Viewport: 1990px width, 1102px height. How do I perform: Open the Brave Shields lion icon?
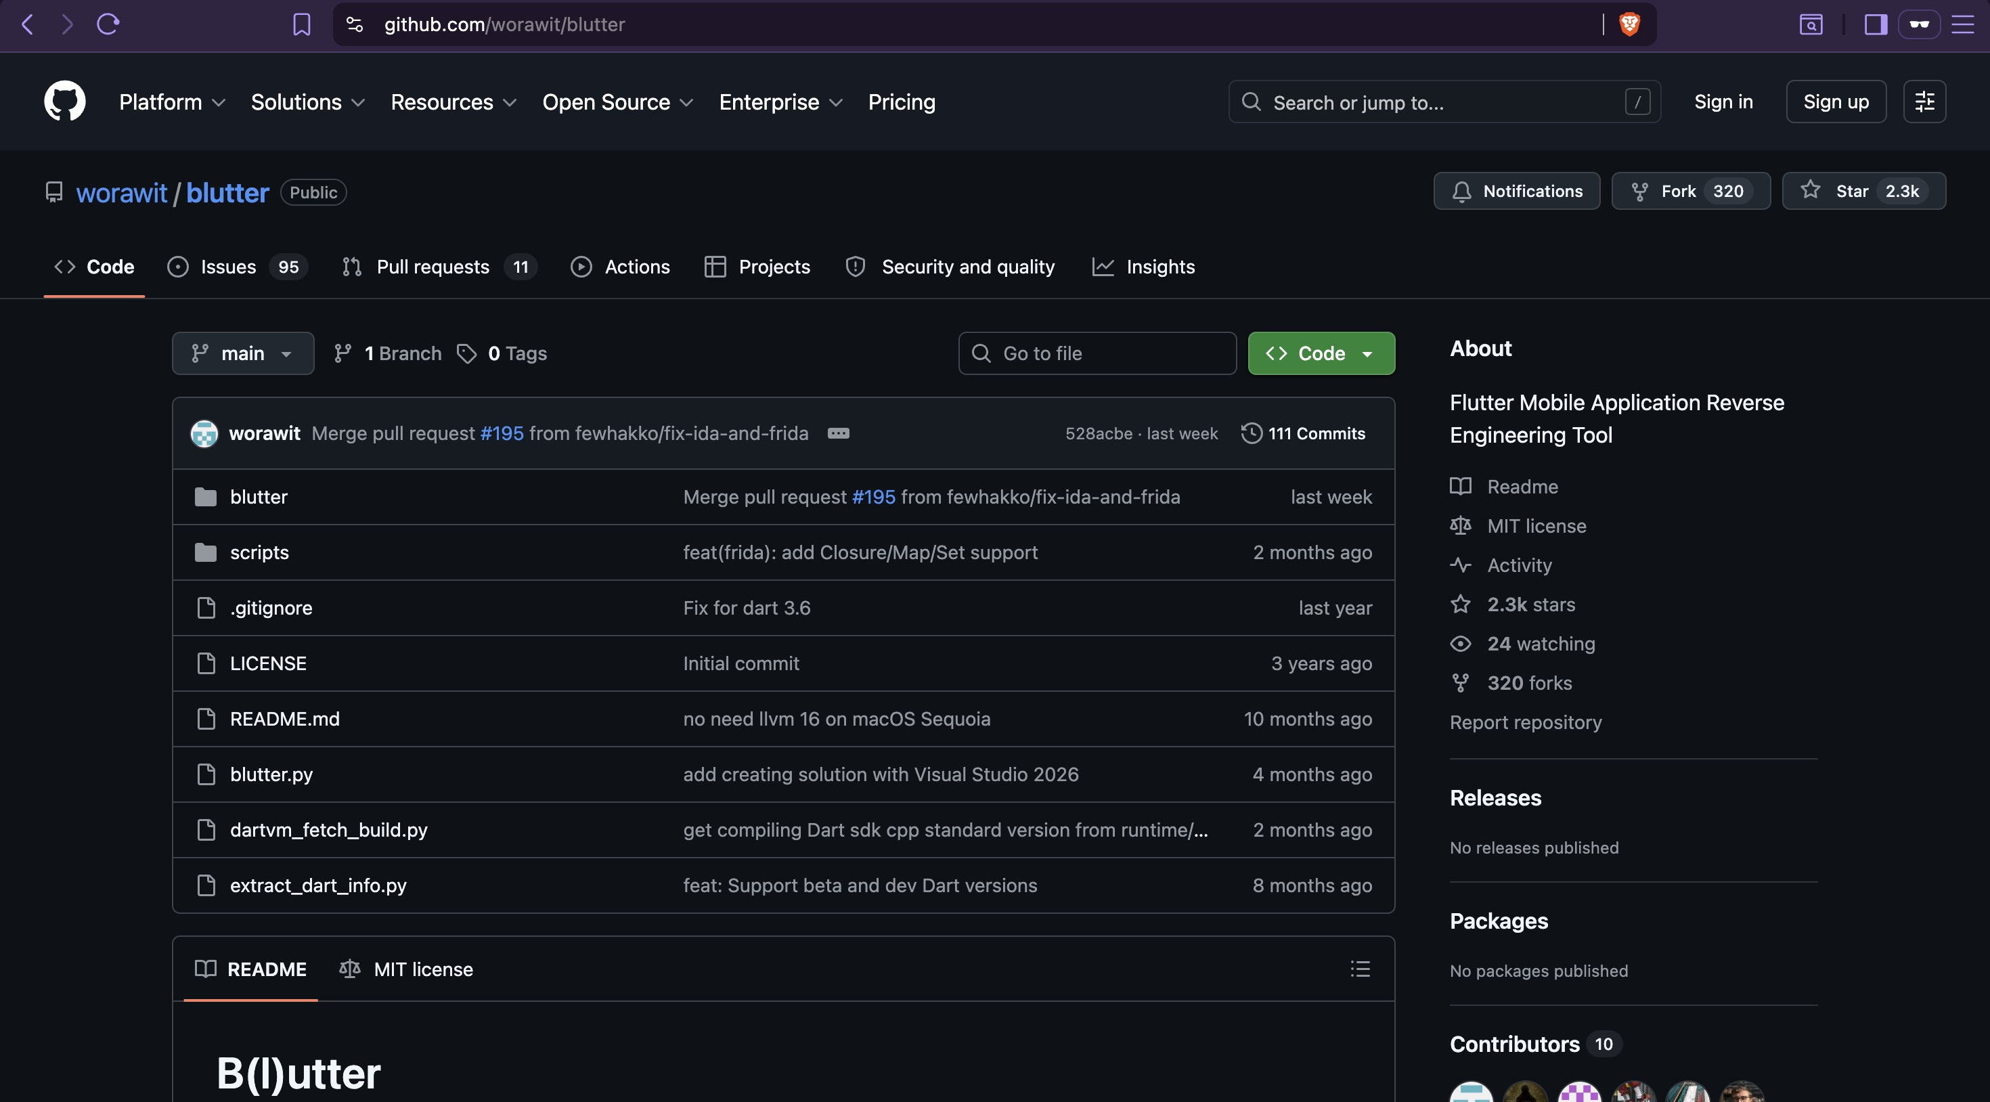coord(1629,25)
